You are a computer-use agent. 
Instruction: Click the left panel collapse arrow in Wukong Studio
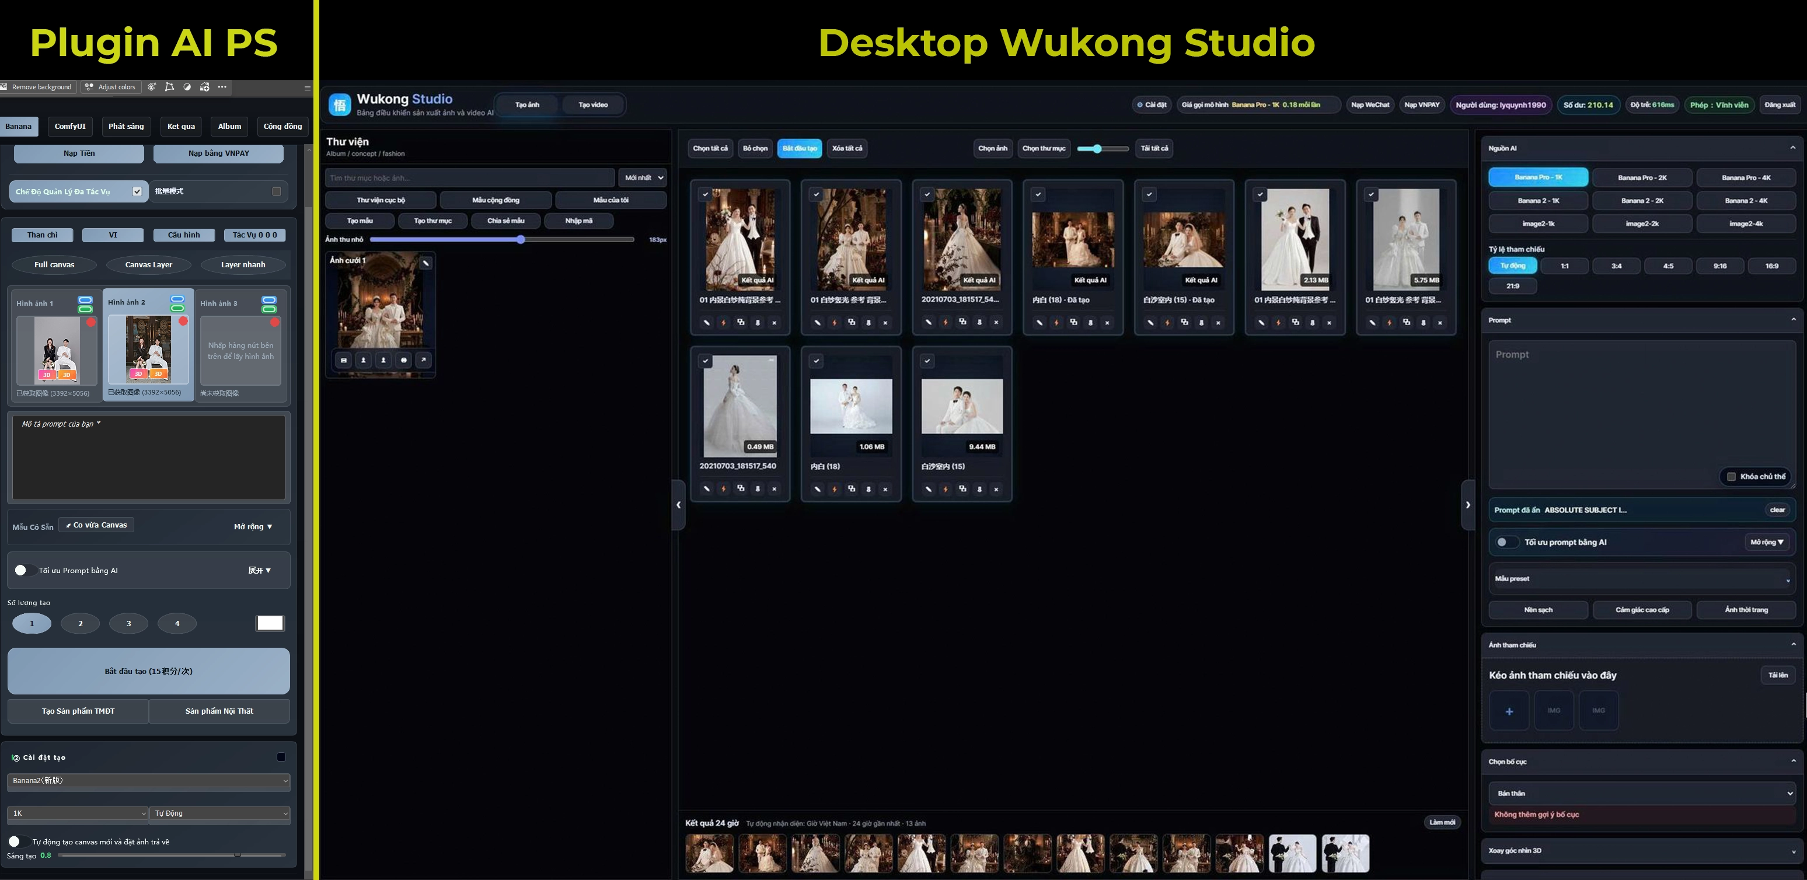click(678, 505)
